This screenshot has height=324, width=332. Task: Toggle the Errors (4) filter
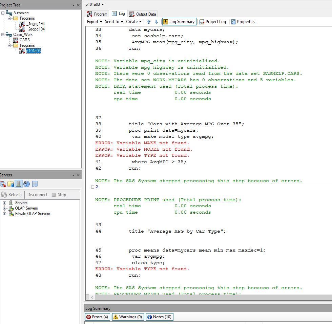coord(97,317)
